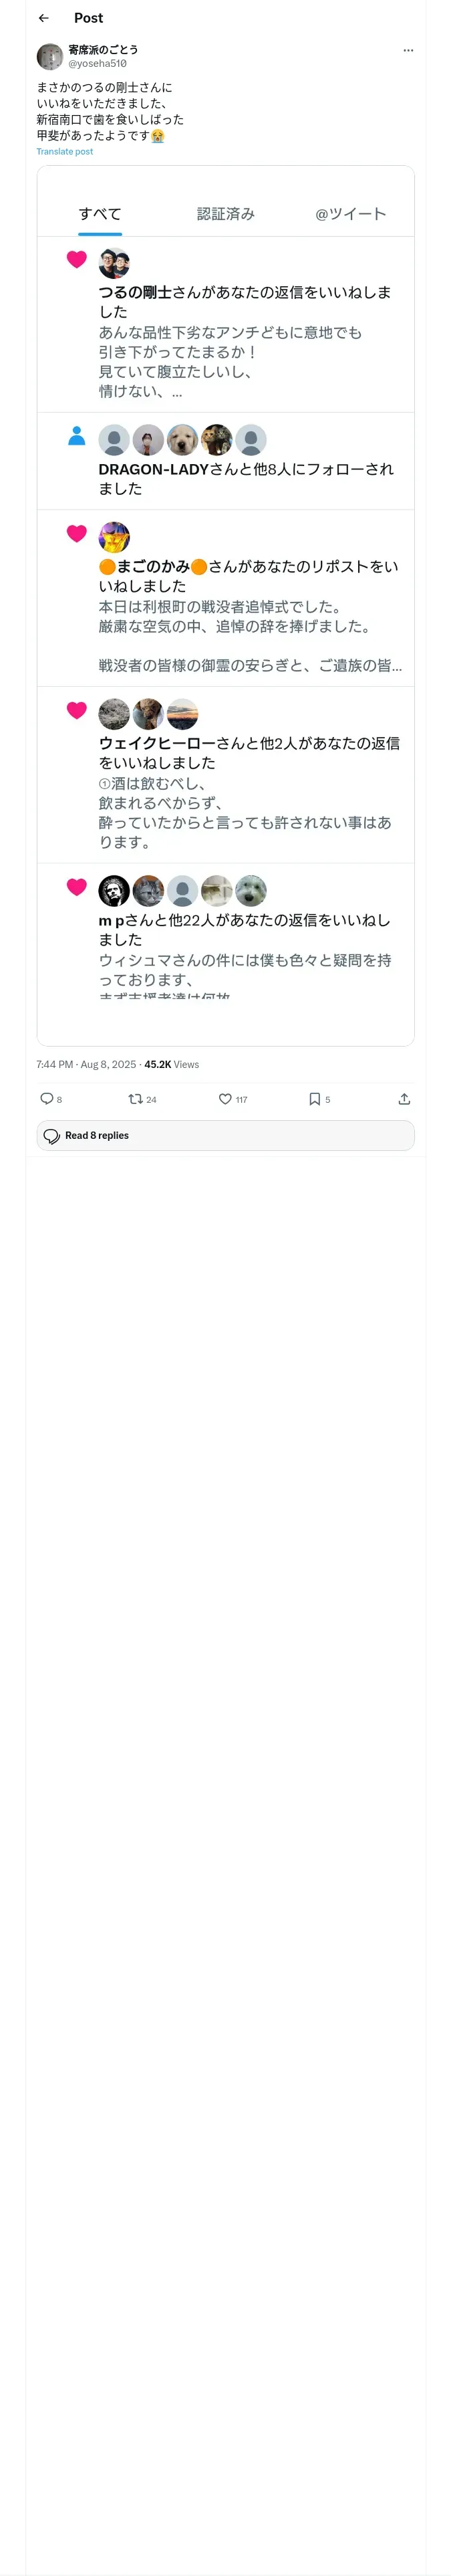
Task: Click pink heart beside ウェイクヒーロー notification
Action: point(77,710)
